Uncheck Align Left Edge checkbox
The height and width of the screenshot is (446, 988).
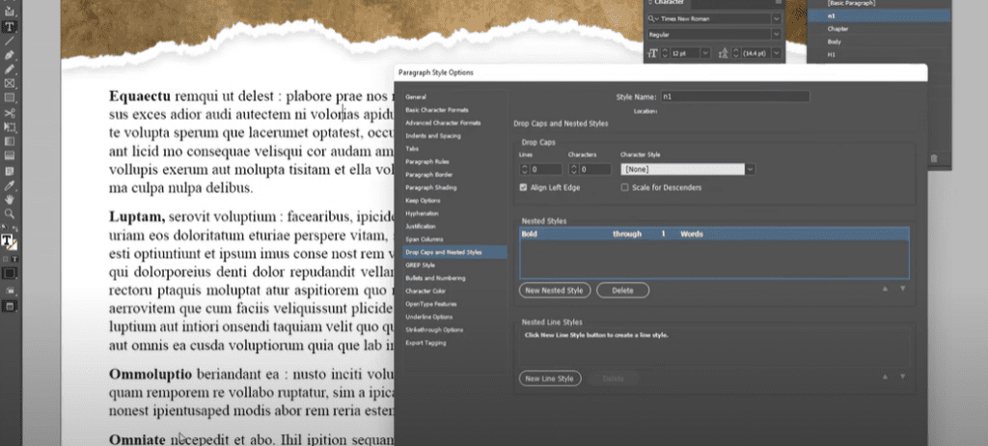[523, 187]
